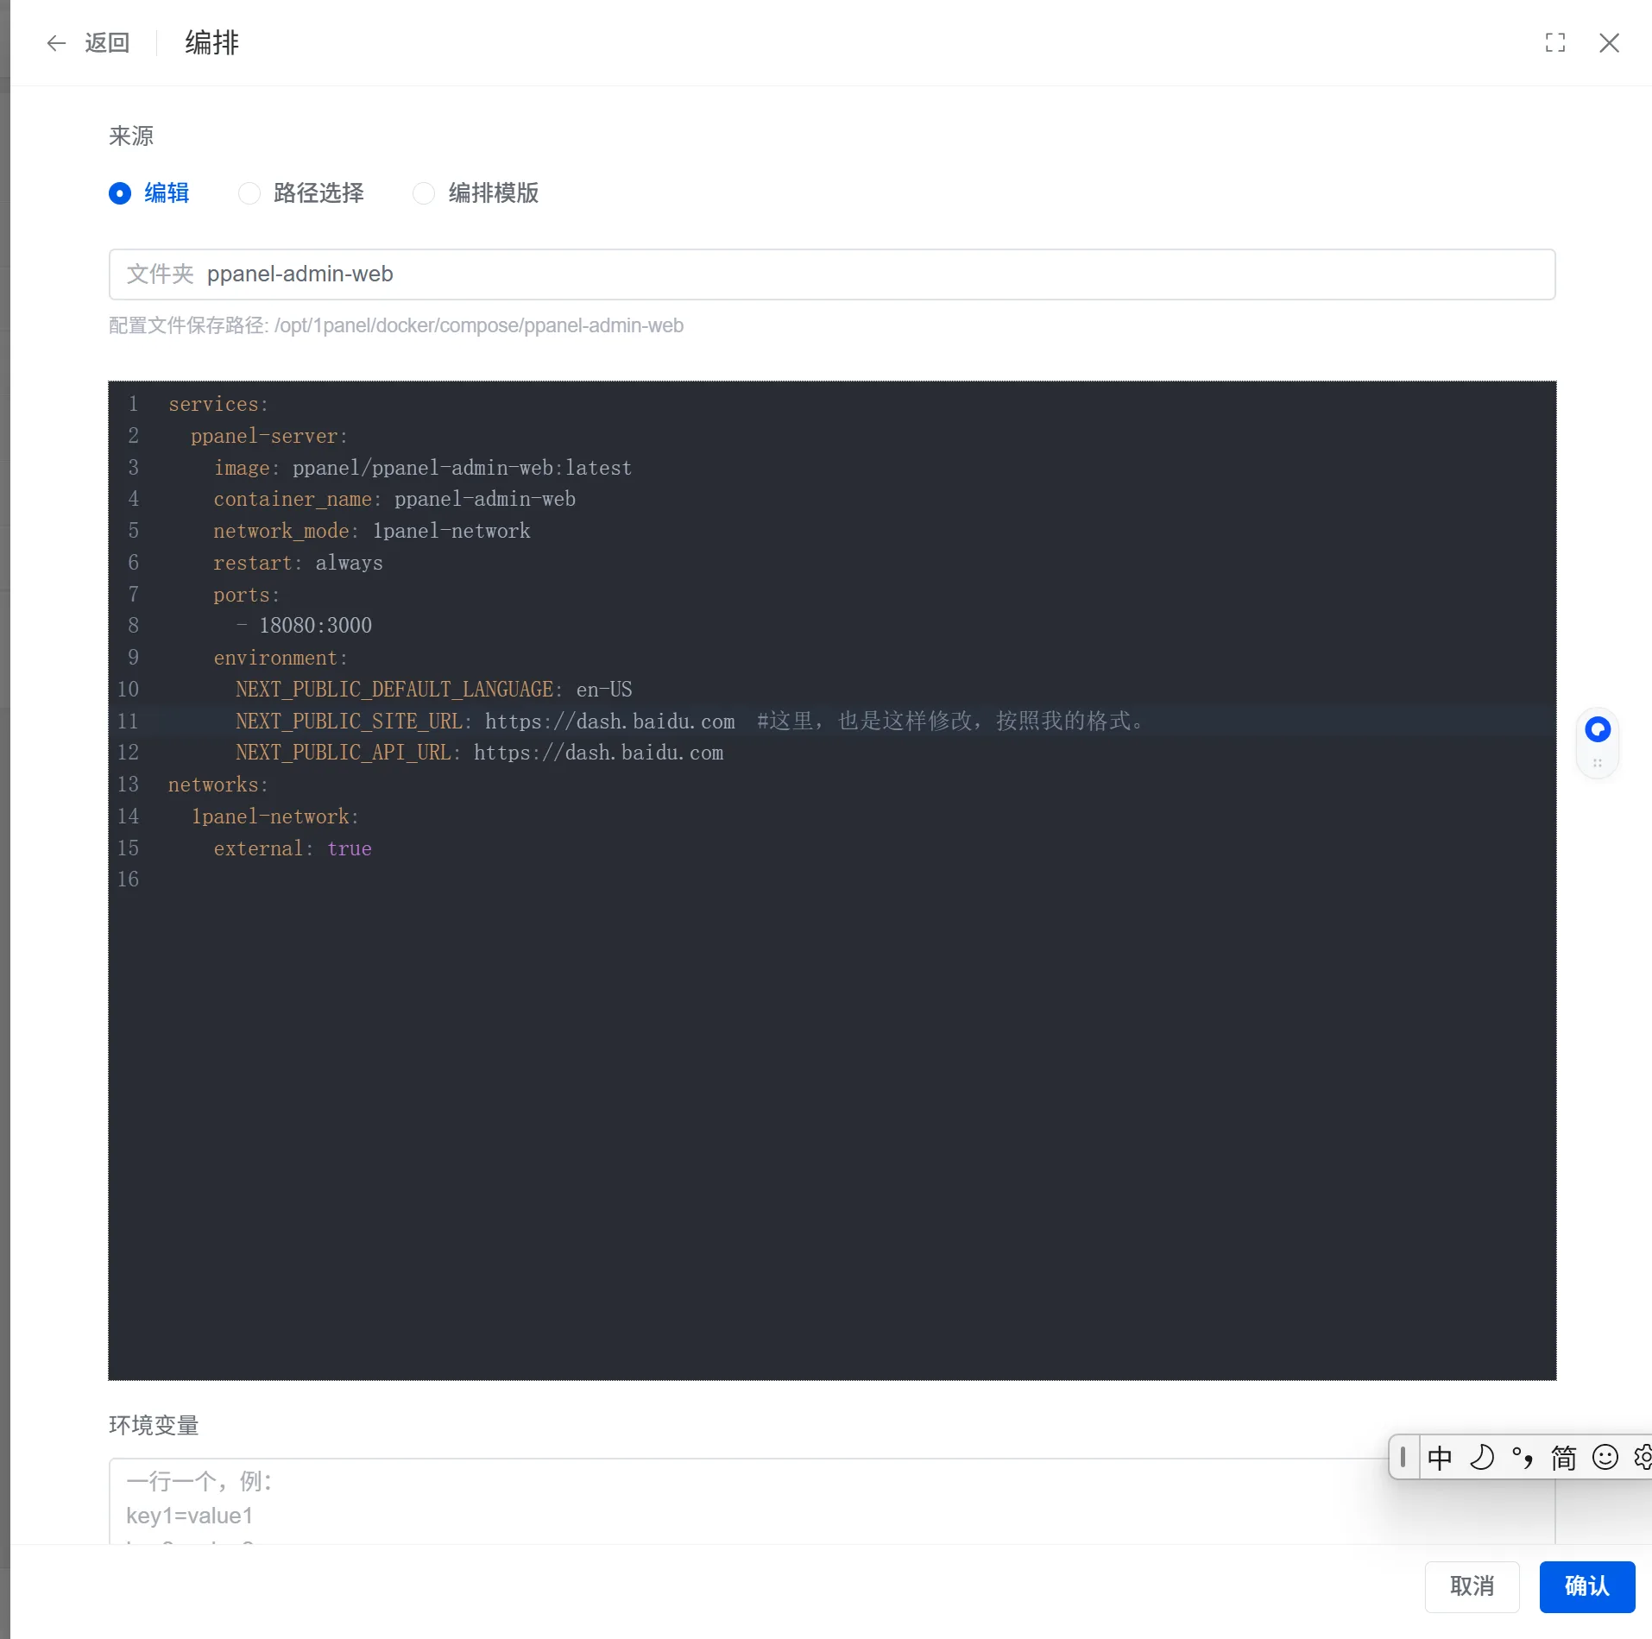Click the blue floating assistant icon
The image size is (1652, 1639).
tap(1598, 730)
